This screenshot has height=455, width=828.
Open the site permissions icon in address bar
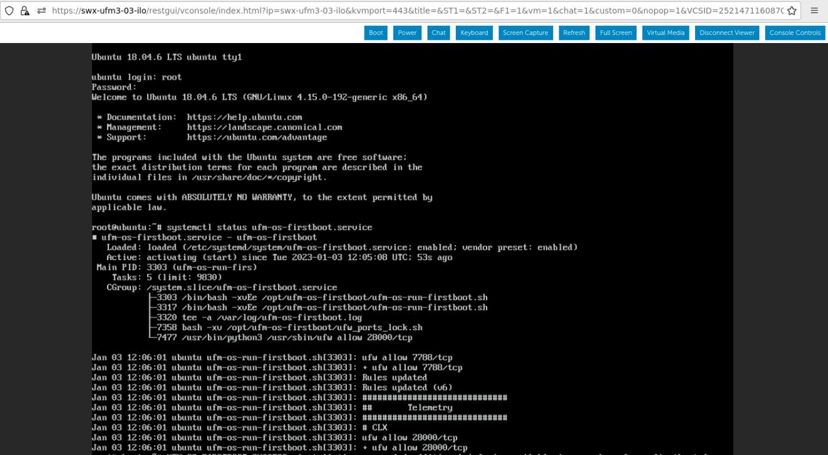39,10
